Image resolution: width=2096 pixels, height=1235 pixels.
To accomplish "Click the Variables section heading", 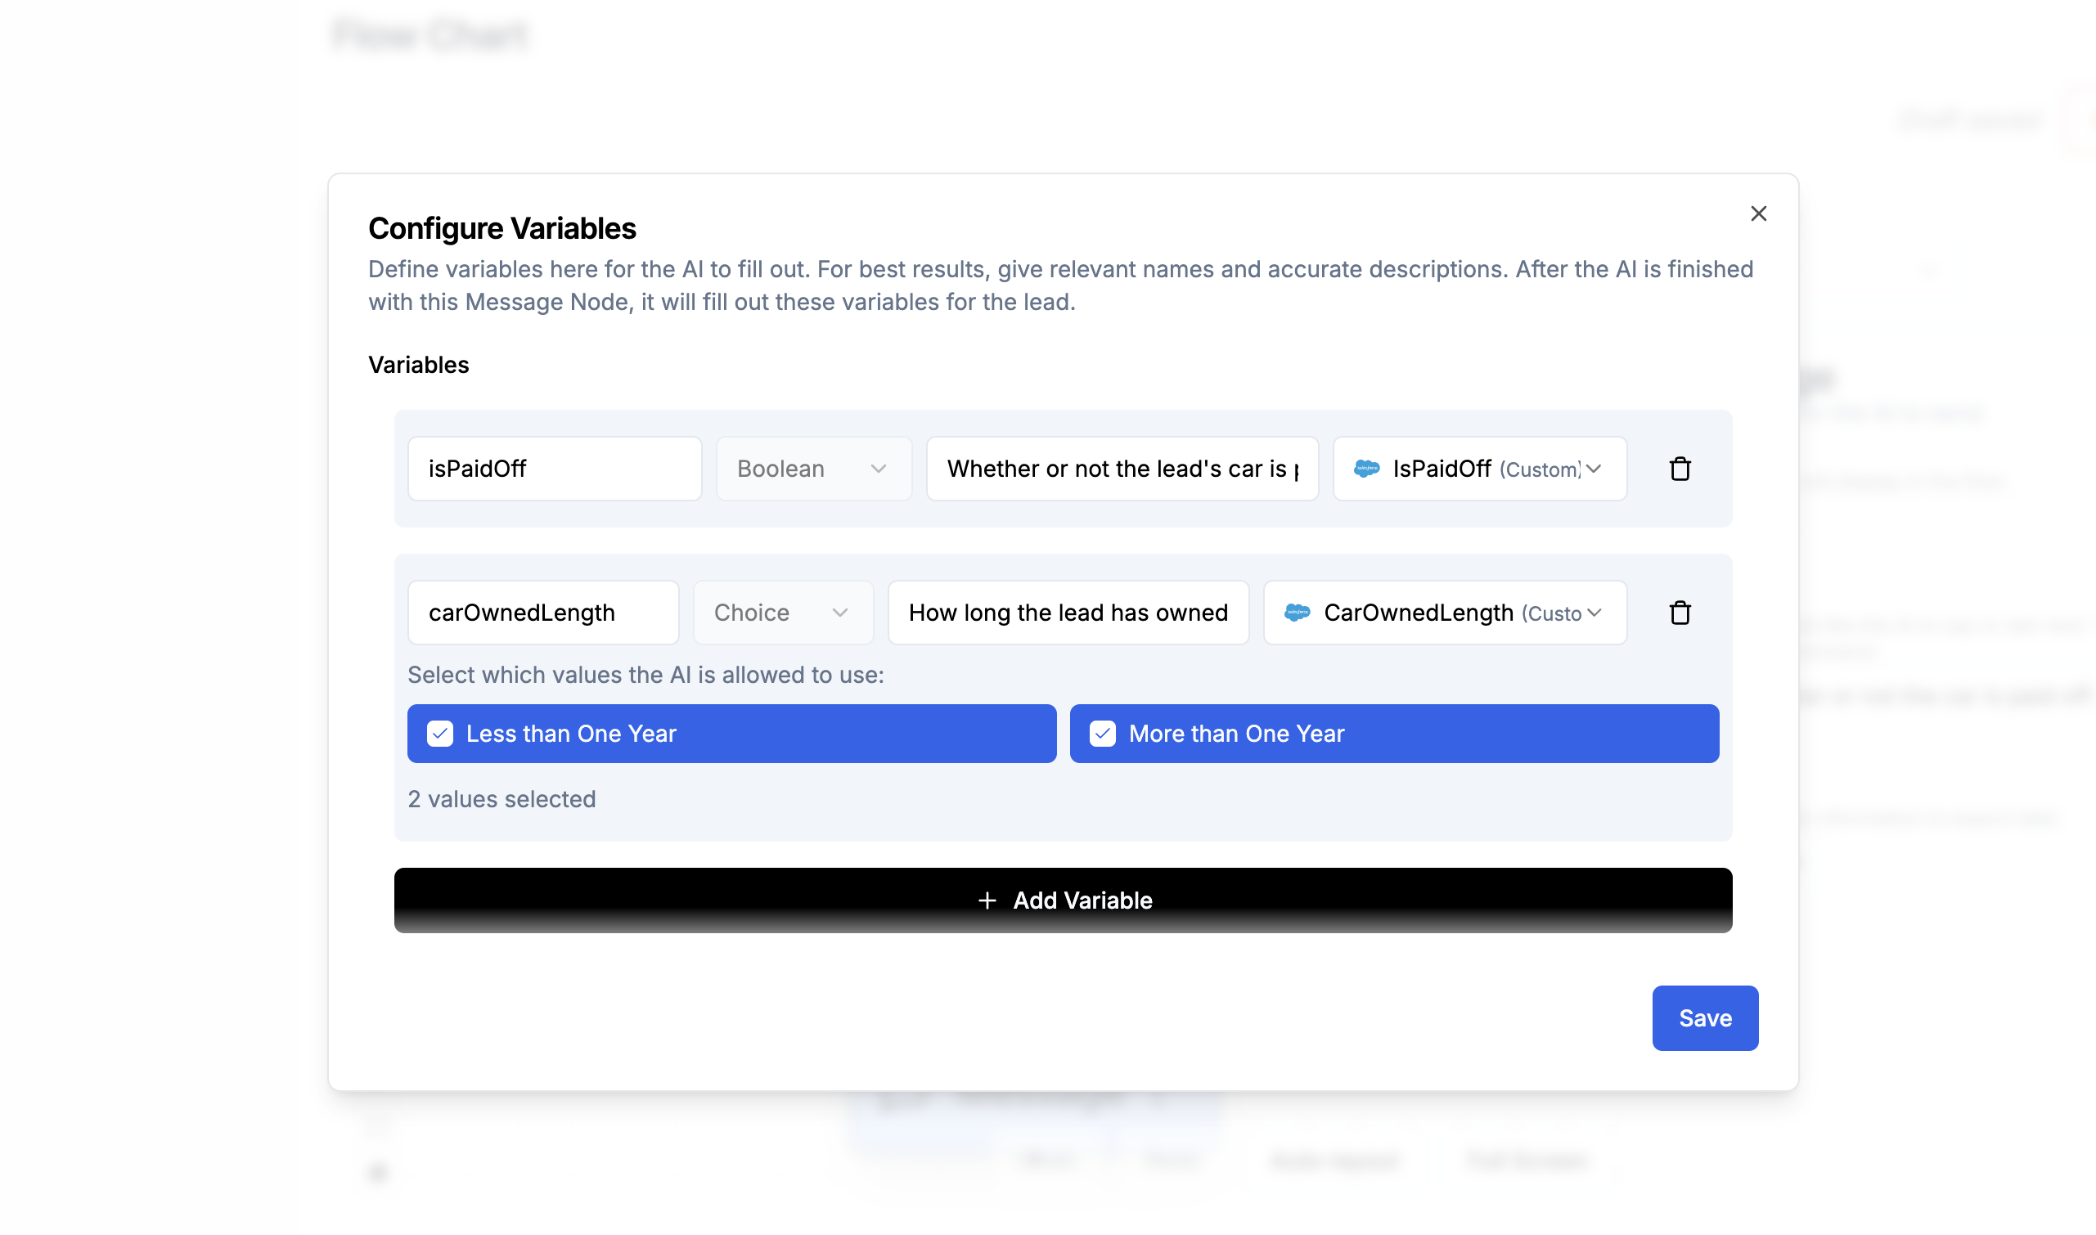I will pyautogui.click(x=419, y=365).
